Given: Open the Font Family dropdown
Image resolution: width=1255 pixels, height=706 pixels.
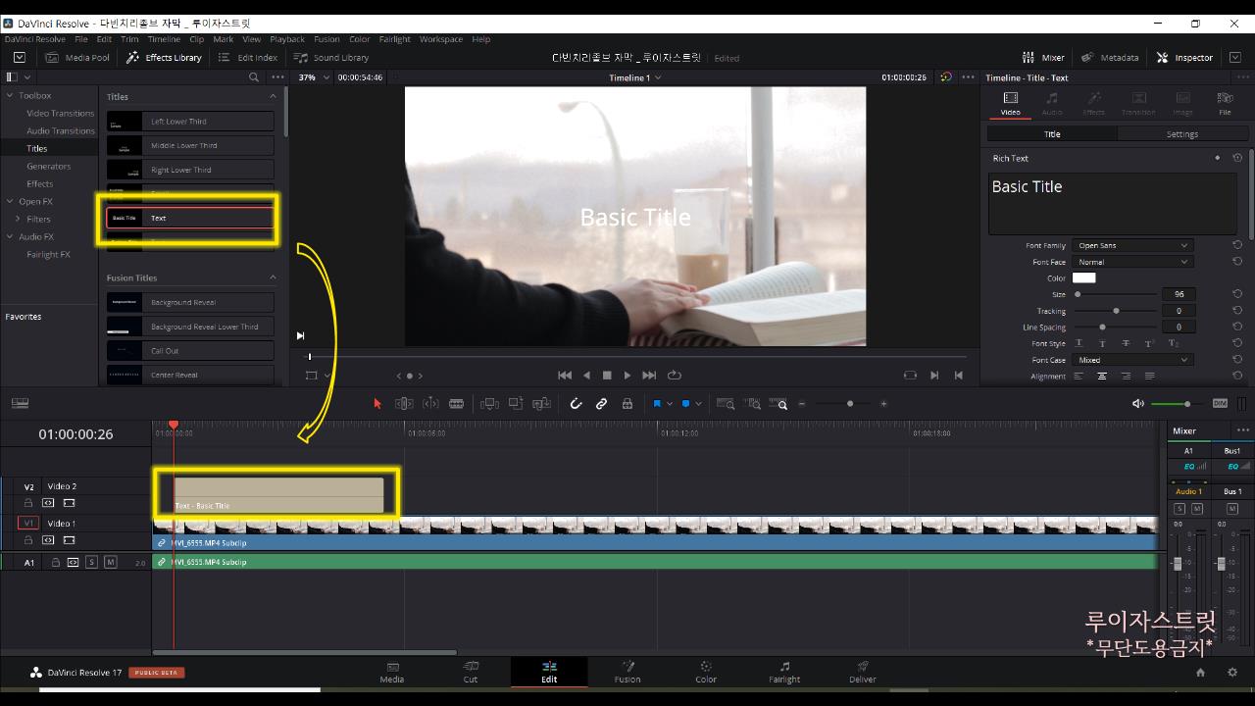Looking at the screenshot, I should [x=1131, y=245].
